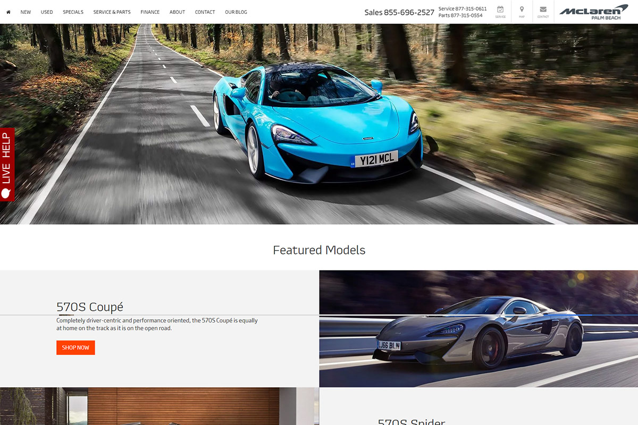Open the Service calendar icon
This screenshot has height=425, width=638.
tap(500, 12)
